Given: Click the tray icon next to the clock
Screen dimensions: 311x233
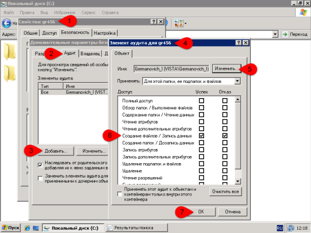Looking at the screenshot, I should pos(291,228).
